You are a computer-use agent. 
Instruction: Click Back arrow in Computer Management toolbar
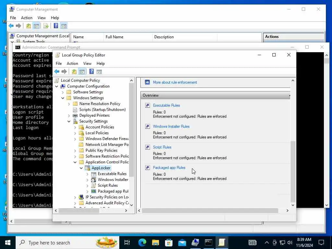11,26
